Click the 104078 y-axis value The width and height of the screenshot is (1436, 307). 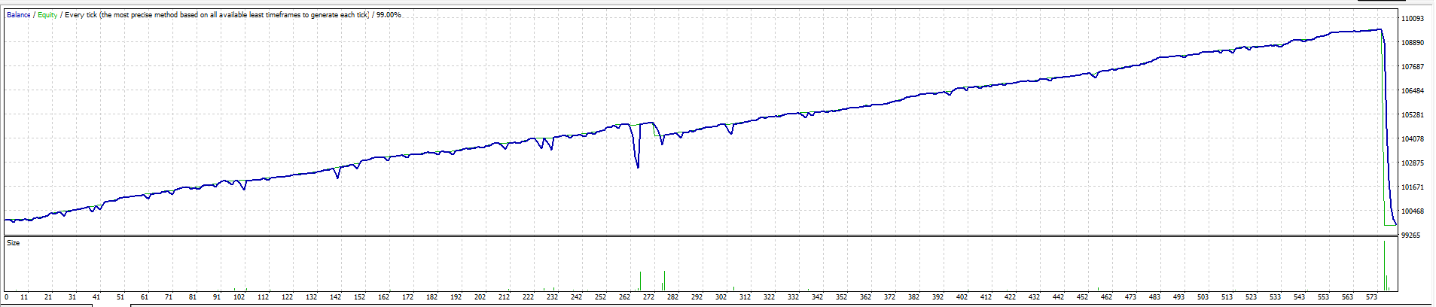1412,139
